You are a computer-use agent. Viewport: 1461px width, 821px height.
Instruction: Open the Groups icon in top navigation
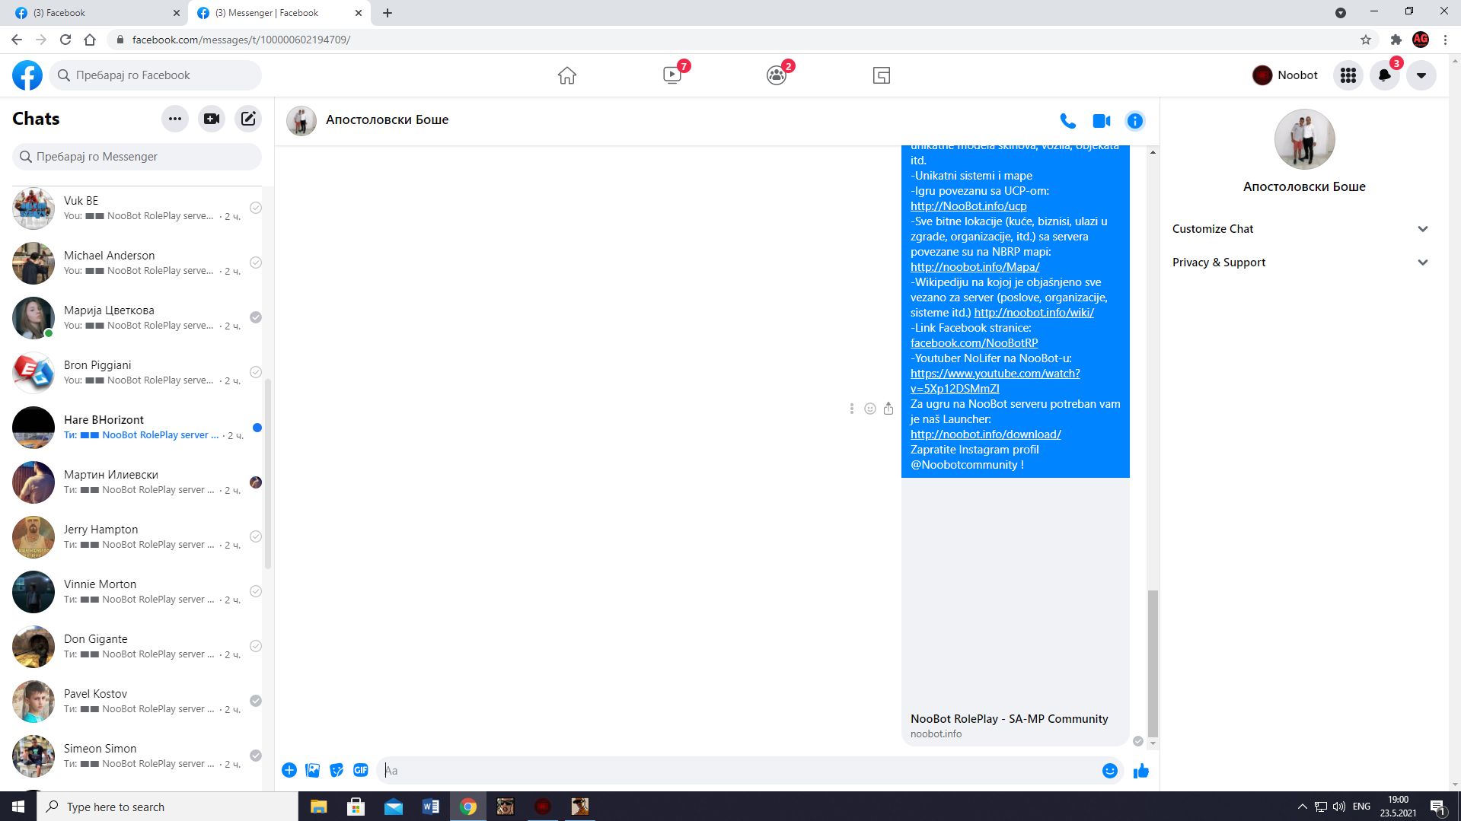777,75
